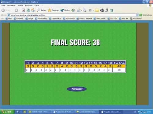Expand the address bar dropdown arrow

tap(137, 15)
